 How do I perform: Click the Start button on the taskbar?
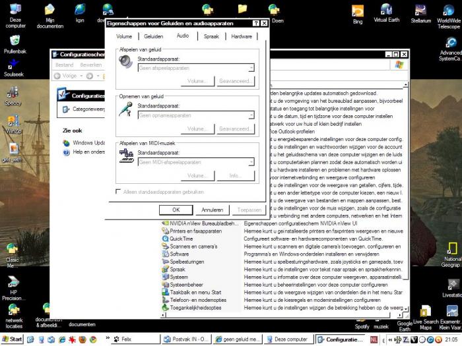coord(12,339)
